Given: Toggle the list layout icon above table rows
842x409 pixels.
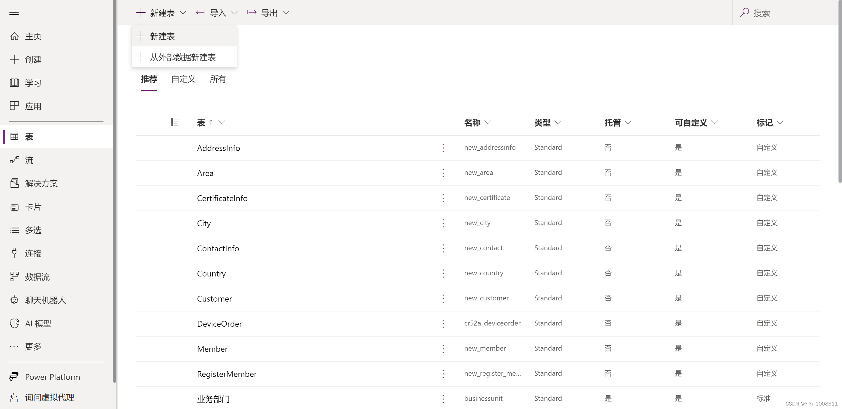Looking at the screenshot, I should coord(175,122).
